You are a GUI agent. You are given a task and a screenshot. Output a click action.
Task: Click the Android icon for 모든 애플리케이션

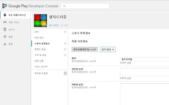point(5,15)
